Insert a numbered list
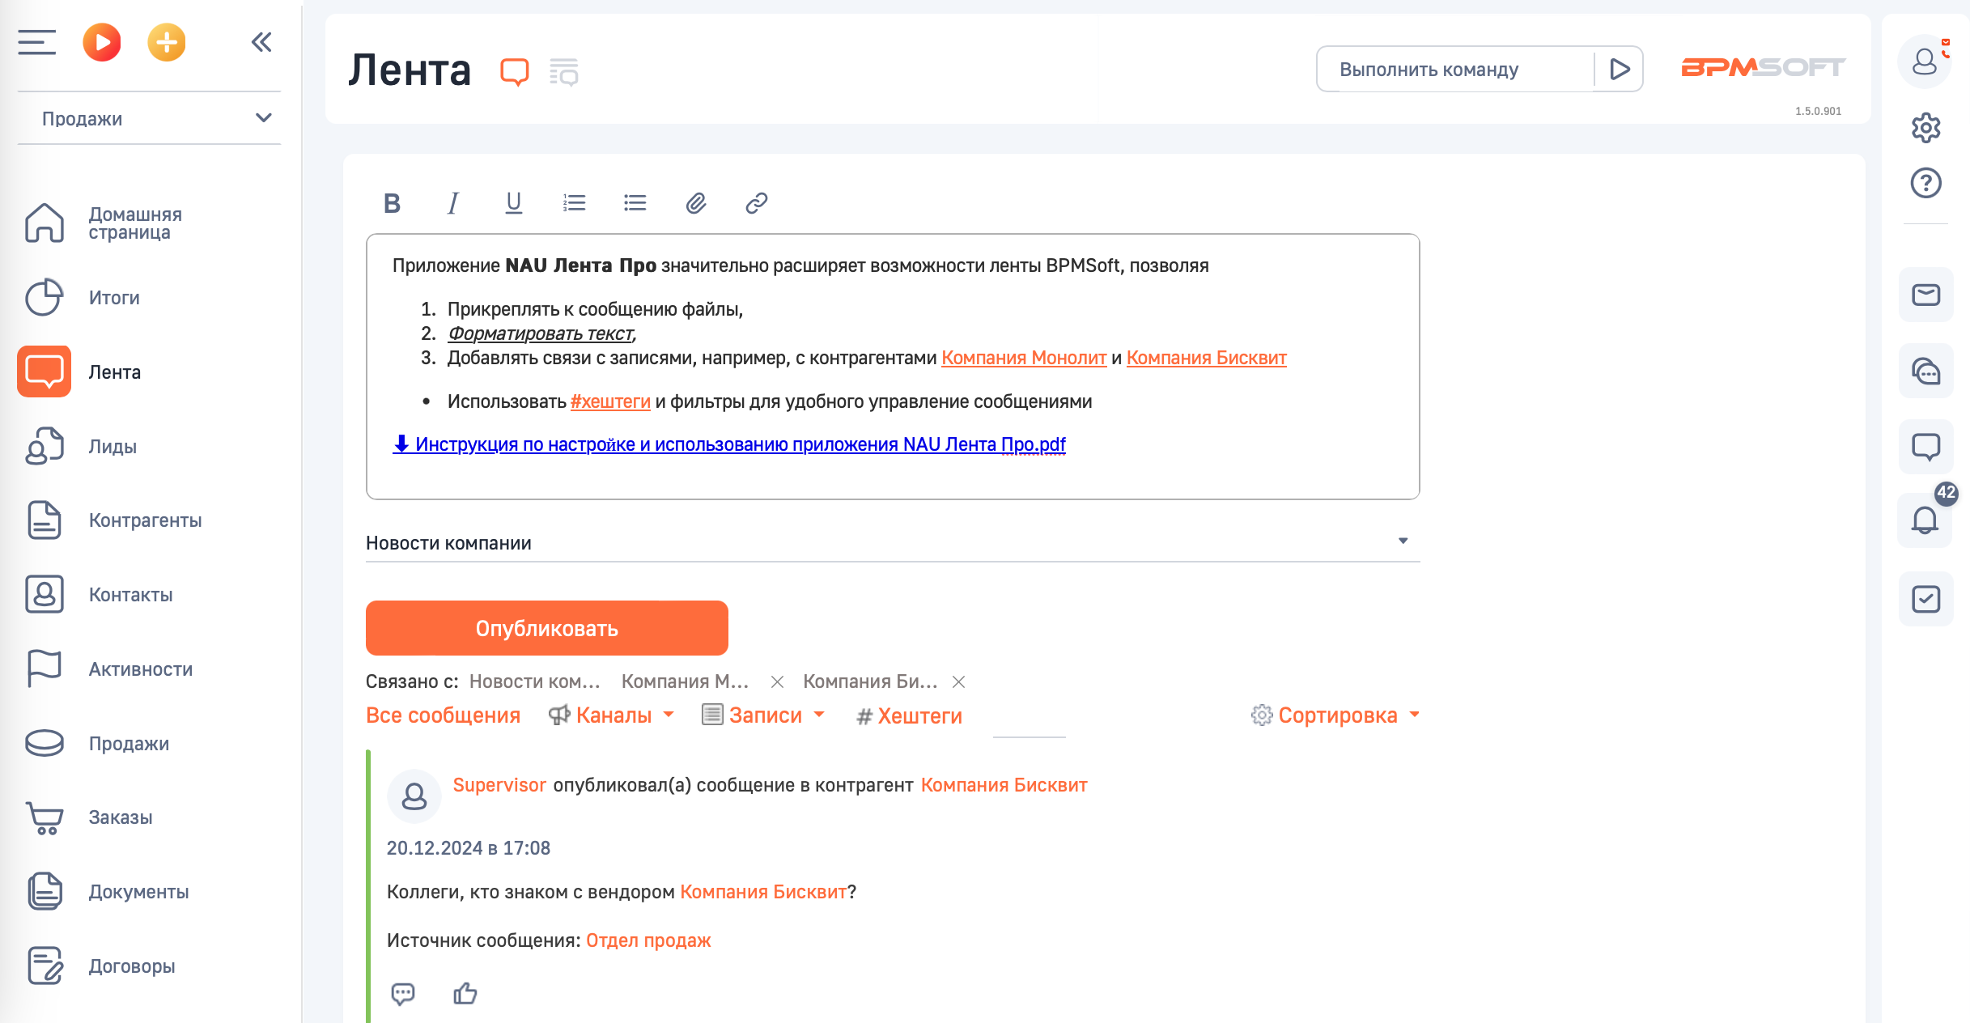 [574, 203]
